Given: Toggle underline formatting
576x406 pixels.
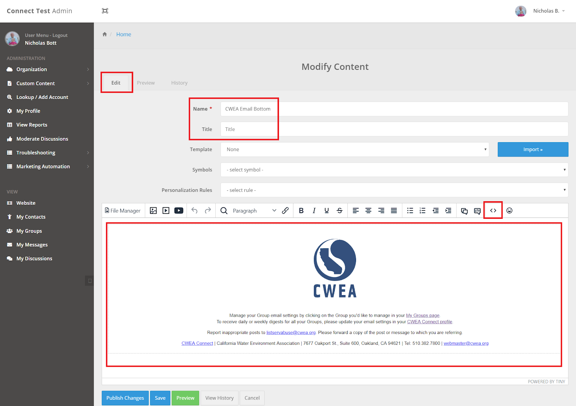Looking at the screenshot, I should 327,211.
